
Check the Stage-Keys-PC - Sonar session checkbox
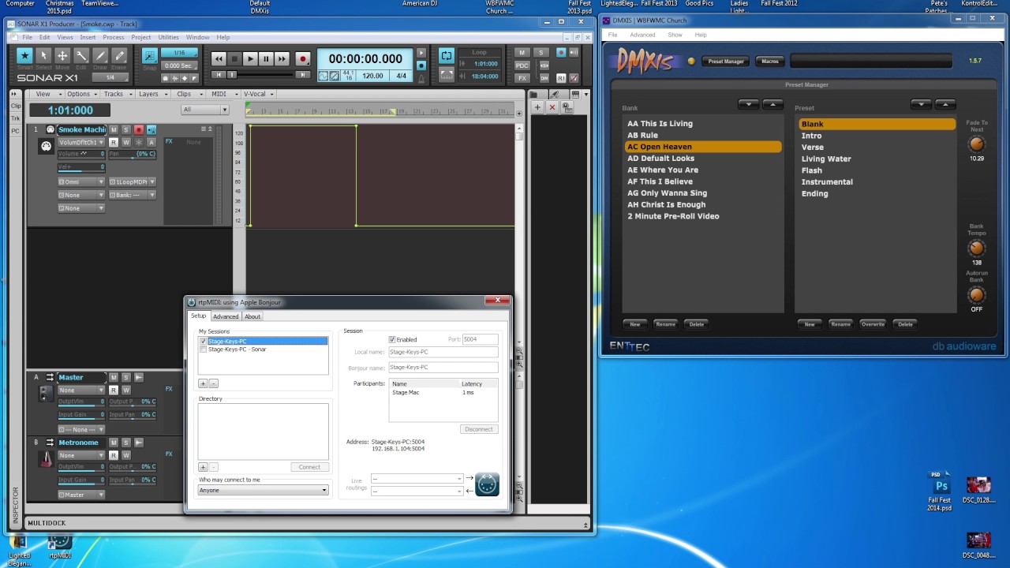point(204,349)
